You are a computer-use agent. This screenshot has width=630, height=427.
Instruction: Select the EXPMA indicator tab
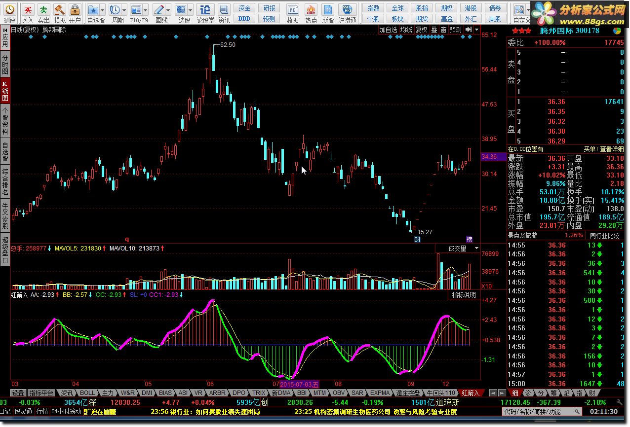point(380,393)
